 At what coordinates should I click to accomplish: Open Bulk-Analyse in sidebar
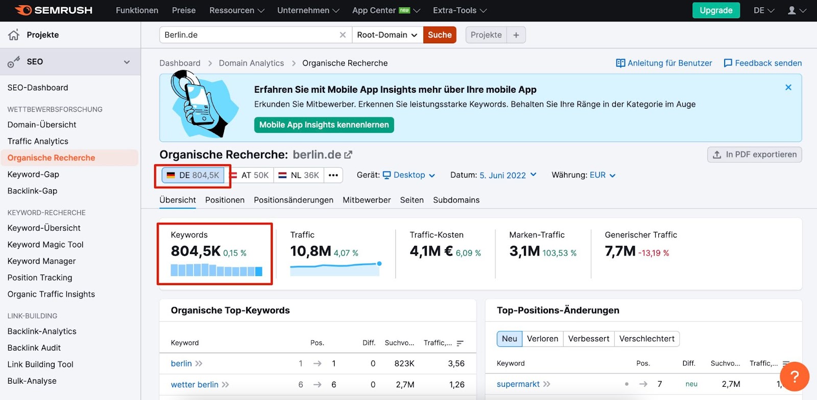(x=32, y=381)
